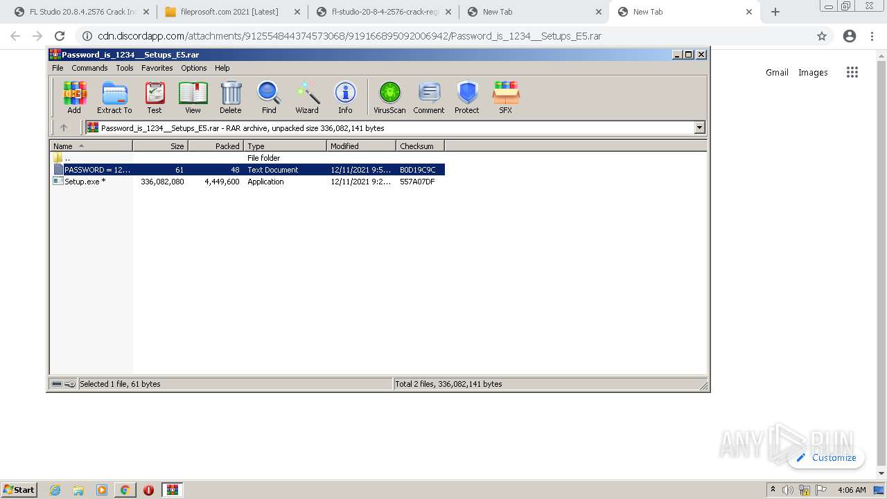Open the View tool in WinRAR
887x499 pixels.
pyautogui.click(x=193, y=97)
